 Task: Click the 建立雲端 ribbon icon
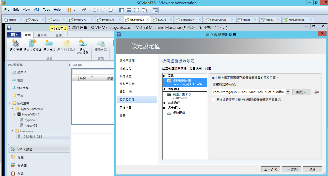coord(49,45)
